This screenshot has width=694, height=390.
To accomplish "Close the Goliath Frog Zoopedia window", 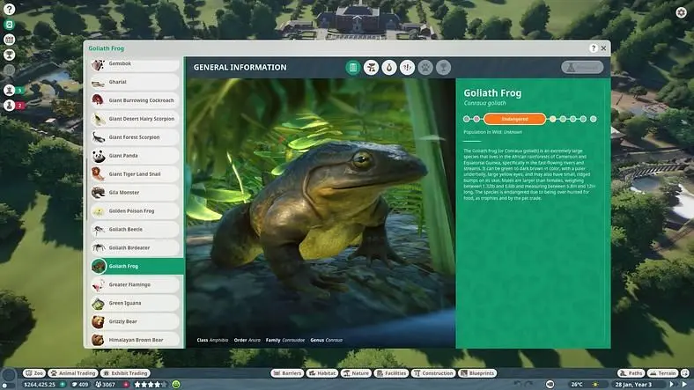I will (x=603, y=48).
